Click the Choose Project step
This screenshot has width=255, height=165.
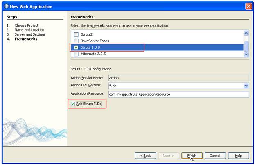pyautogui.click(x=26, y=25)
